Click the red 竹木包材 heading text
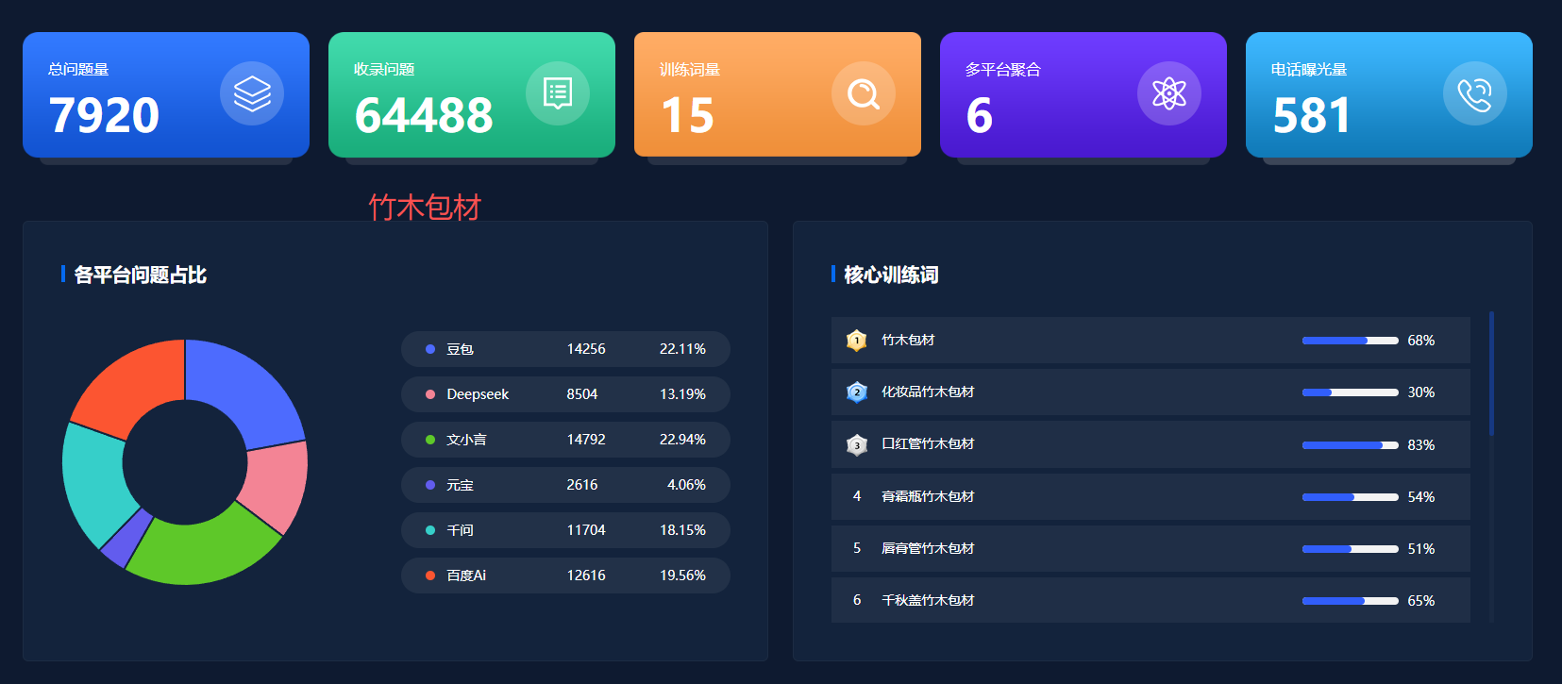 tap(425, 207)
